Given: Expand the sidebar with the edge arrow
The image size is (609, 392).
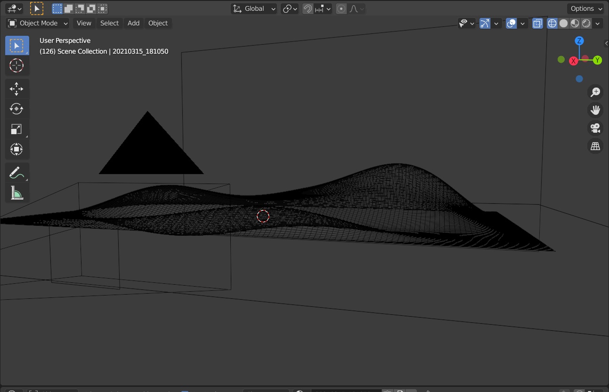Looking at the screenshot, I should 606,43.
